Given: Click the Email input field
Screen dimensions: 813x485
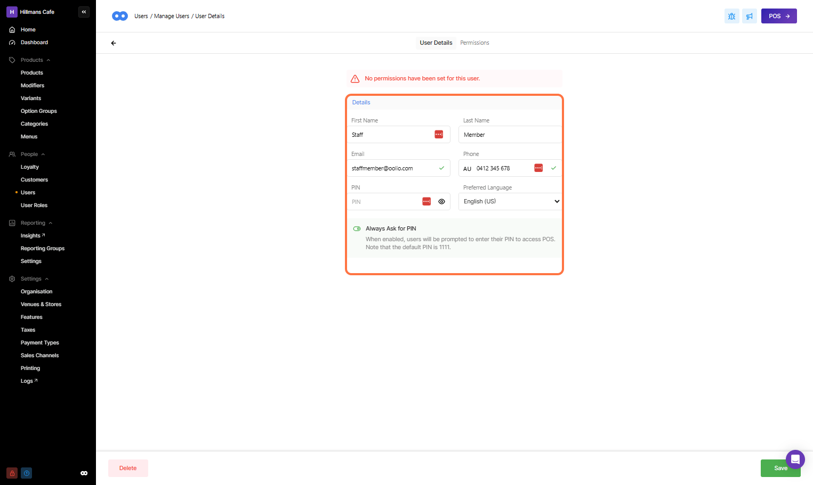Looking at the screenshot, I should [398, 168].
